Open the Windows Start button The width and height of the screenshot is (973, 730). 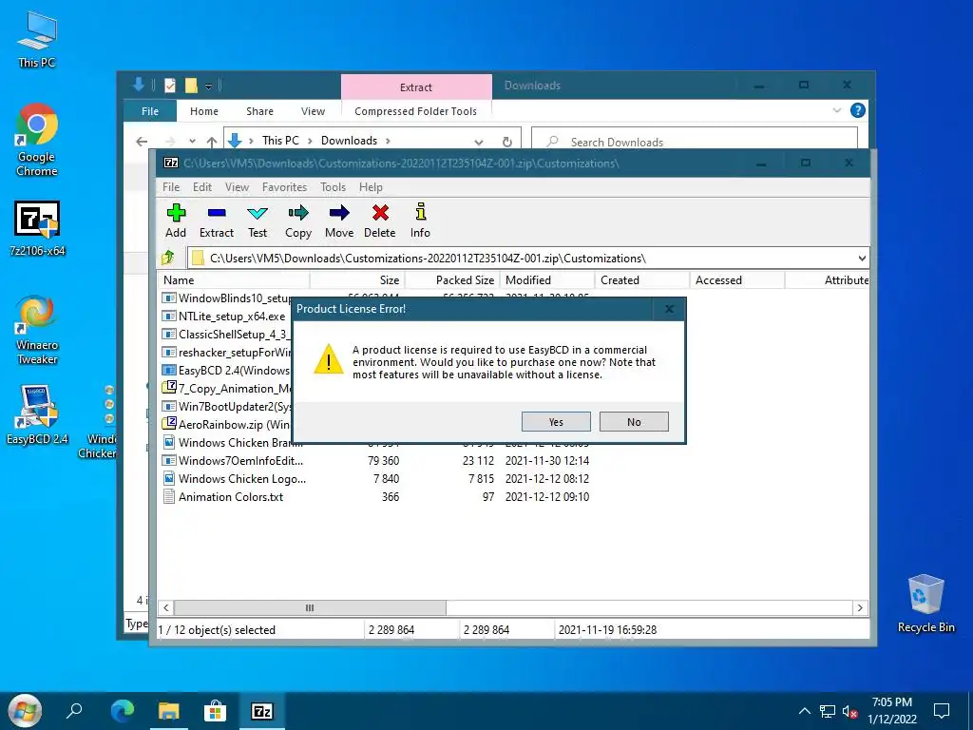[25, 711]
